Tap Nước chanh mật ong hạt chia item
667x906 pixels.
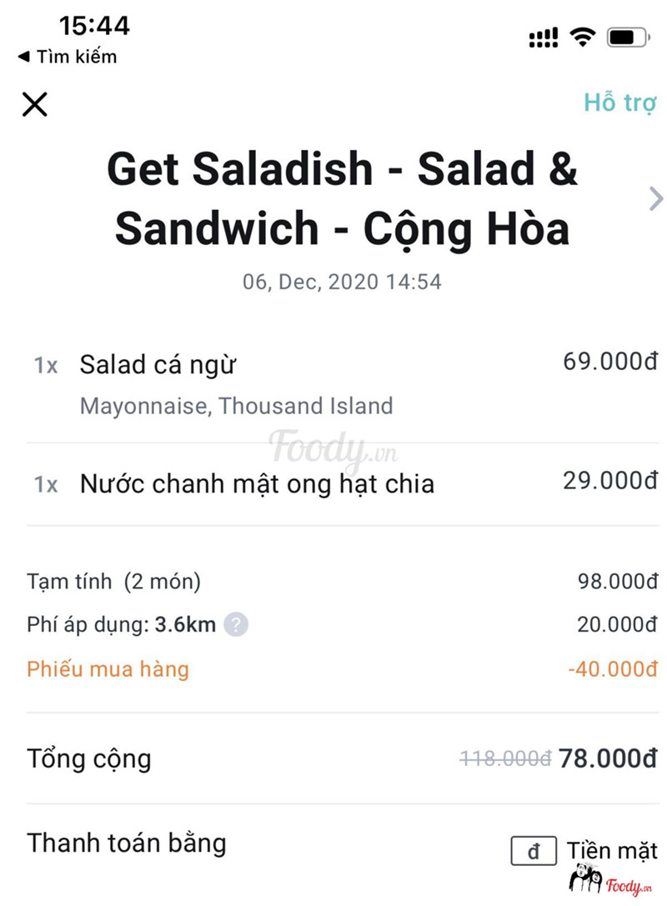[257, 483]
